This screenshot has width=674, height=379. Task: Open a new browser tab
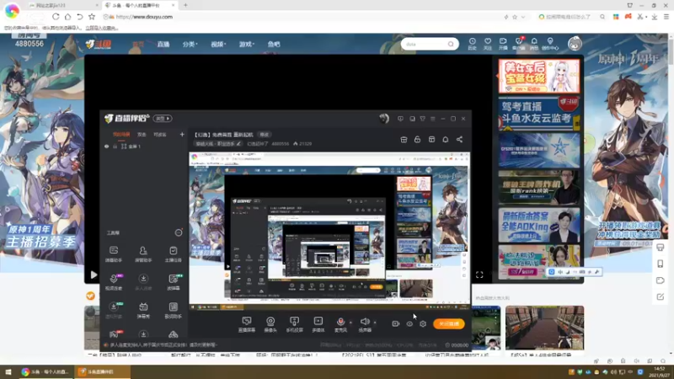point(185,5)
